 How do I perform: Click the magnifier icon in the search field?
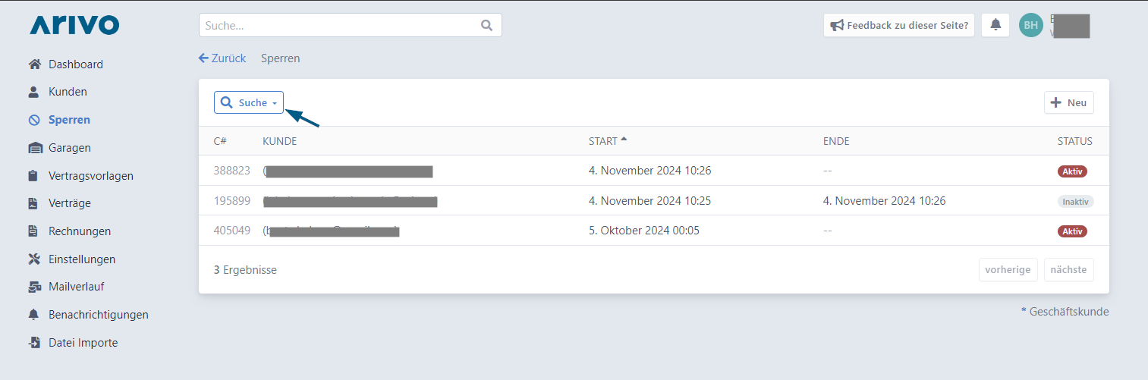coord(487,25)
